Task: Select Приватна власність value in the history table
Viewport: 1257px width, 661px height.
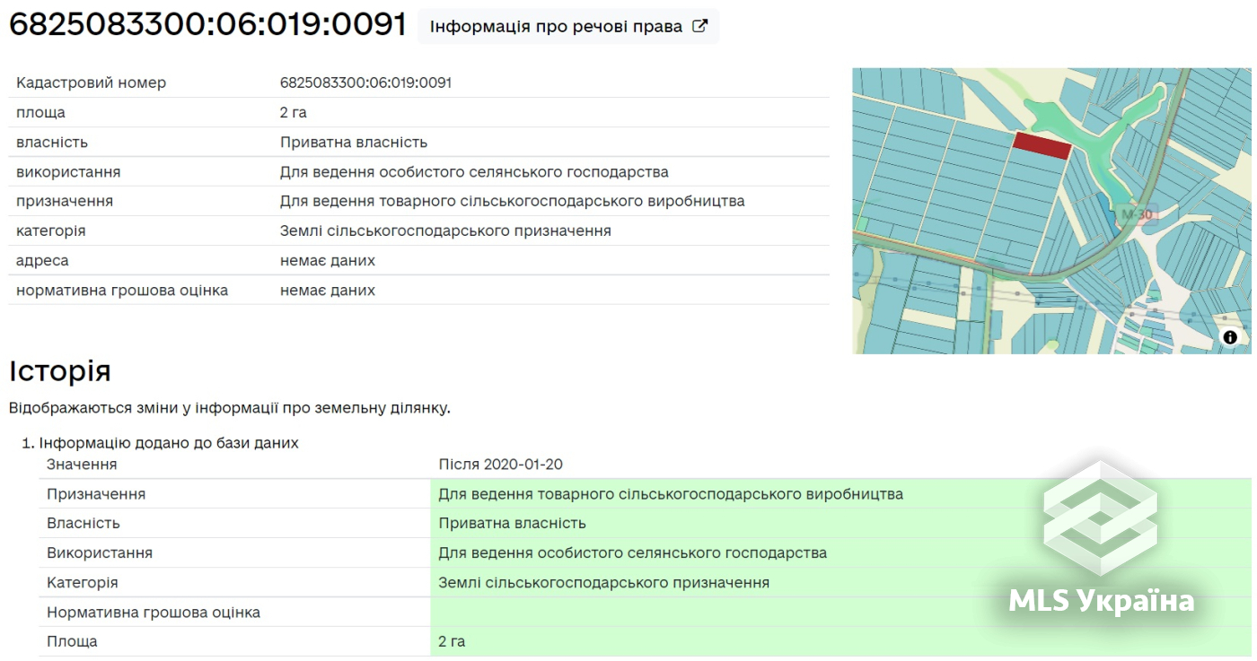Action: [512, 523]
